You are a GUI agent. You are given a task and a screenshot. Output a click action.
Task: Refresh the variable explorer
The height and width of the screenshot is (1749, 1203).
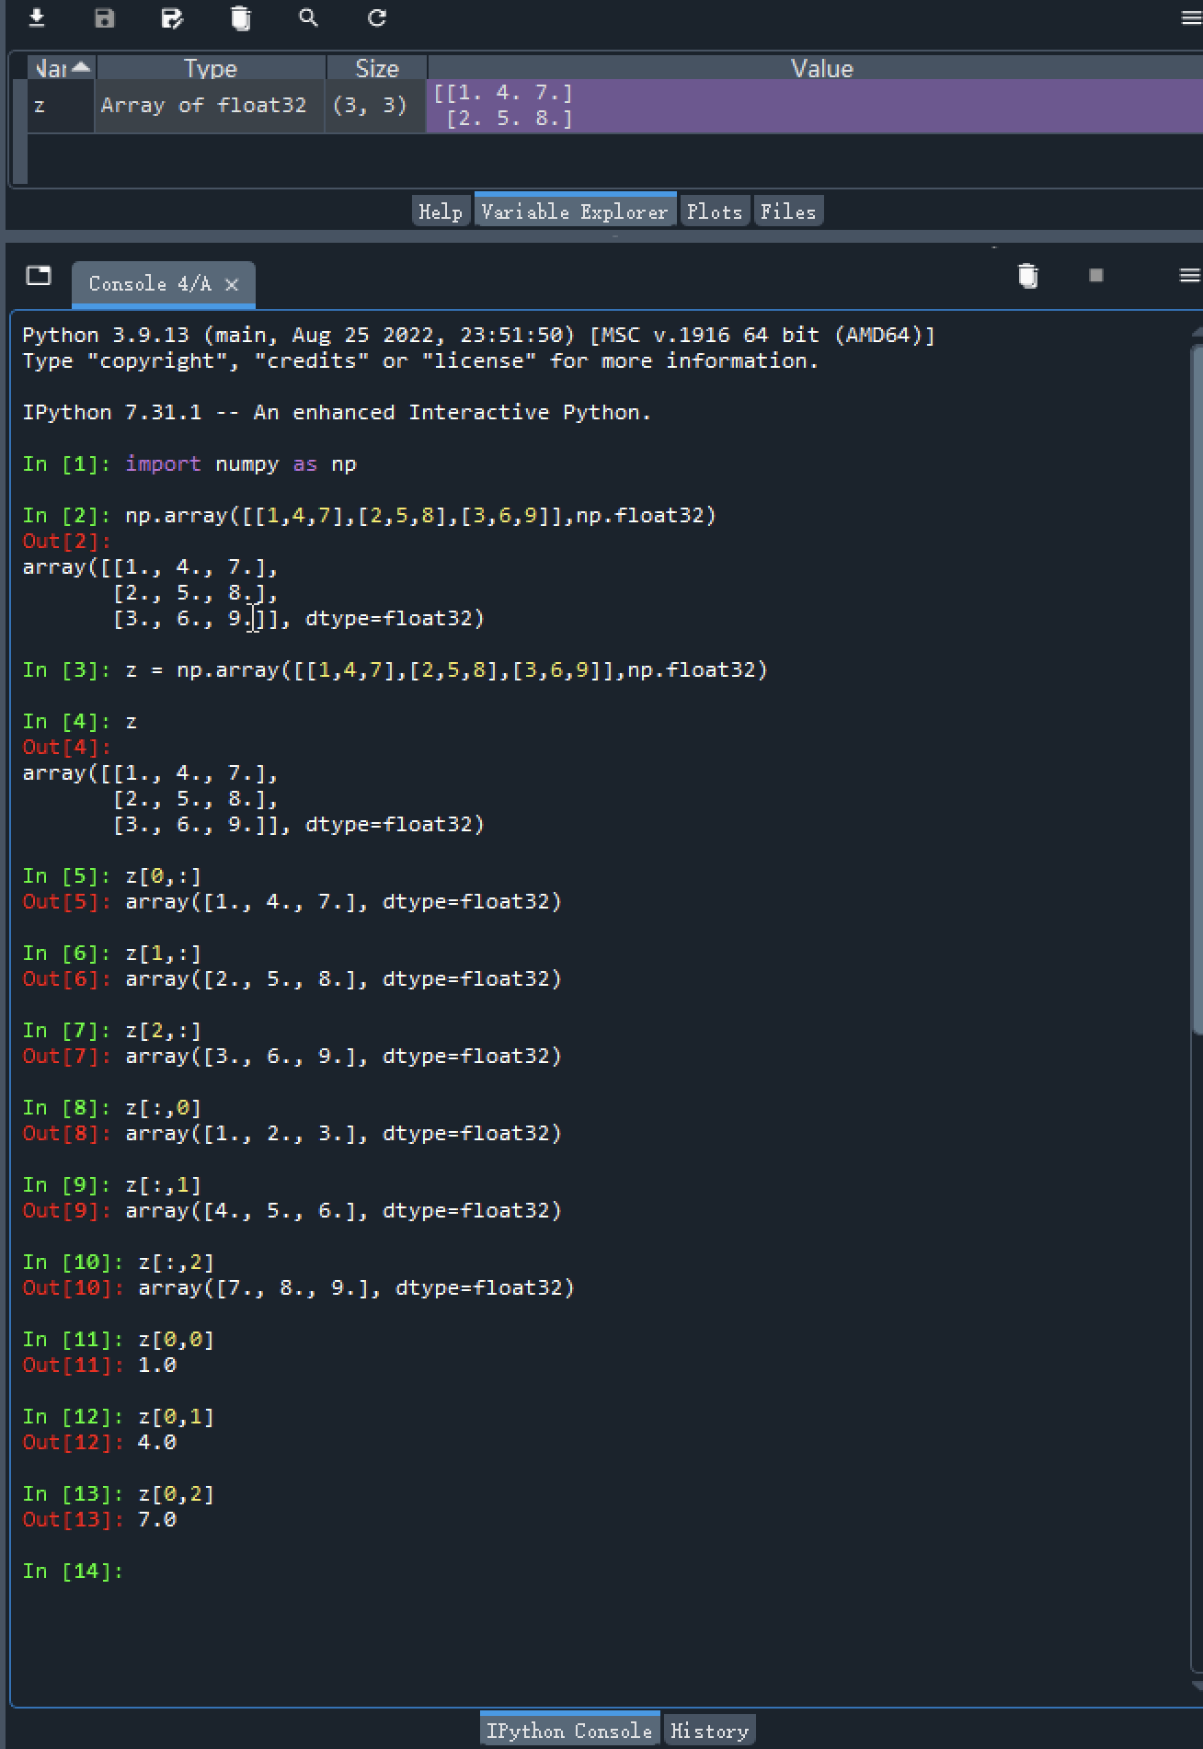click(377, 18)
